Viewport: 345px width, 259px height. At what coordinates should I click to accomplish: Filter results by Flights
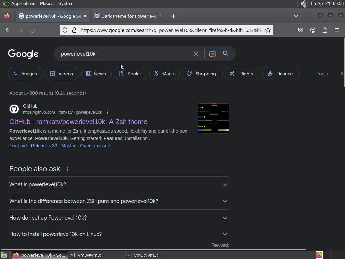243,74
